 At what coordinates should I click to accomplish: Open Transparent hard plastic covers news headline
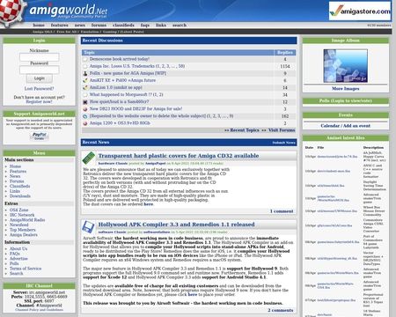coord(179,156)
